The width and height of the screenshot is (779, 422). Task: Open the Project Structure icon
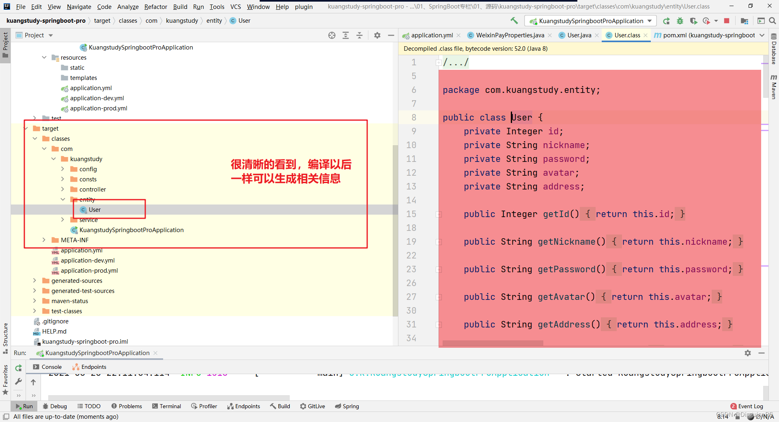coord(745,21)
